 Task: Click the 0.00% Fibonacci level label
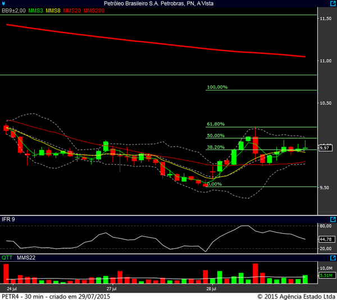215,184
